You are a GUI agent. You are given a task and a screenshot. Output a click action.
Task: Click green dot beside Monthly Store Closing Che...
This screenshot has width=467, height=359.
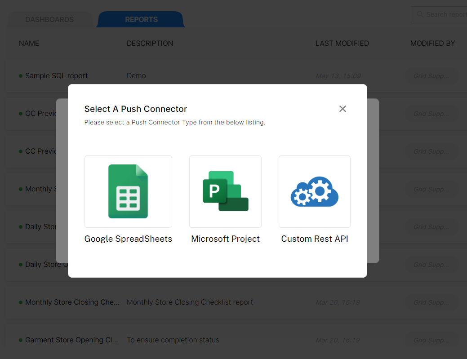point(21,302)
